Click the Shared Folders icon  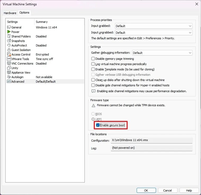pos(9,36)
